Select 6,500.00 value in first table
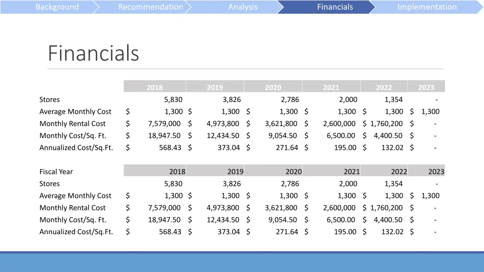The height and width of the screenshot is (272, 484). (341, 136)
